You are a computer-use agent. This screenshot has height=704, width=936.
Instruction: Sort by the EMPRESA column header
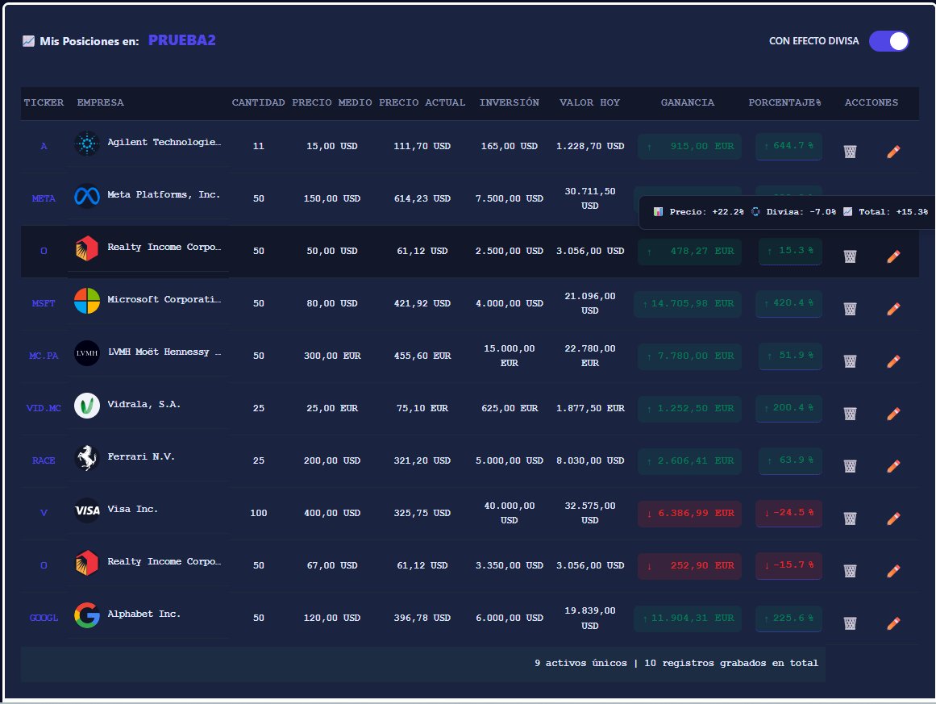[100, 102]
